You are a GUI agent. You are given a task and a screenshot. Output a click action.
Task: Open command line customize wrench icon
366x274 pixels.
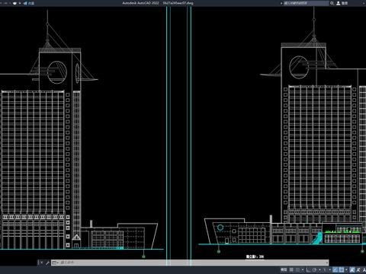(x=47, y=263)
